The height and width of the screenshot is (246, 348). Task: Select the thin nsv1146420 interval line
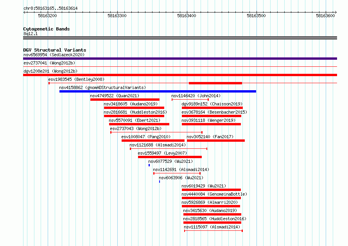(x=190, y=100)
